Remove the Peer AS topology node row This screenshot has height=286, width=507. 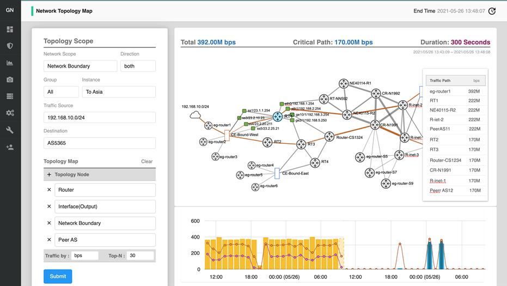pyautogui.click(x=49, y=240)
